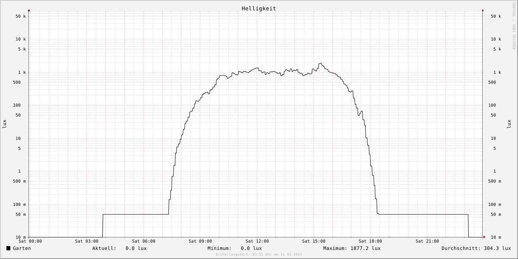The height and width of the screenshot is (259, 518).
Task: Select the Minimum value "0.0 lux"
Action: point(251,248)
